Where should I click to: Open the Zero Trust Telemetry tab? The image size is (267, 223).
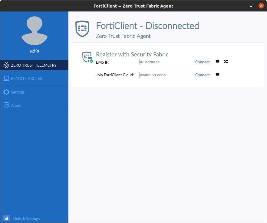(34, 65)
